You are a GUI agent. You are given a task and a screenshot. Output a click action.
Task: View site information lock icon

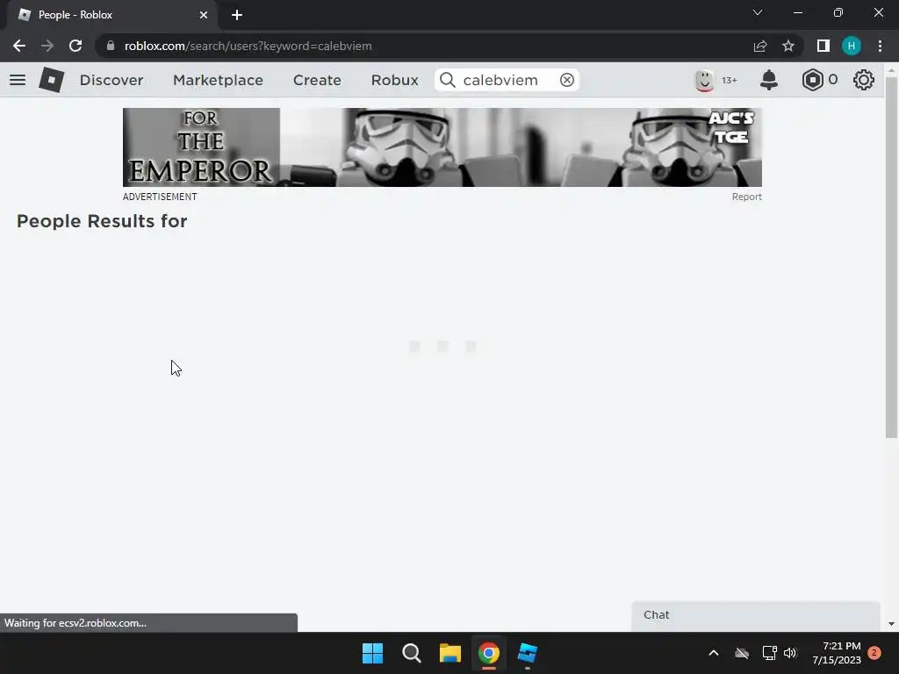click(111, 46)
